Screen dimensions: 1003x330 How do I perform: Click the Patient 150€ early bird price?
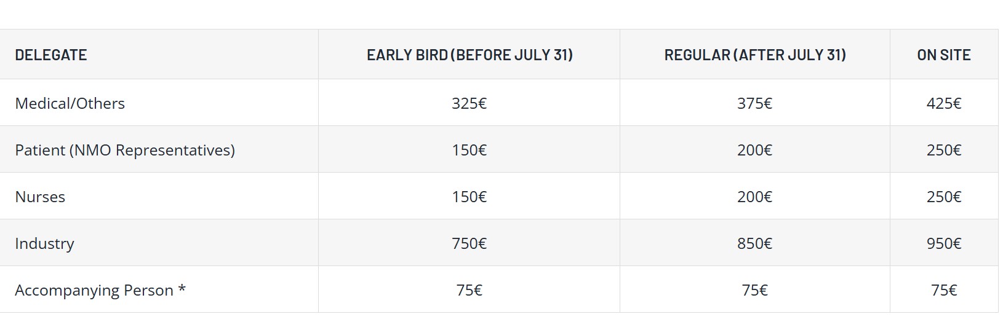click(470, 150)
